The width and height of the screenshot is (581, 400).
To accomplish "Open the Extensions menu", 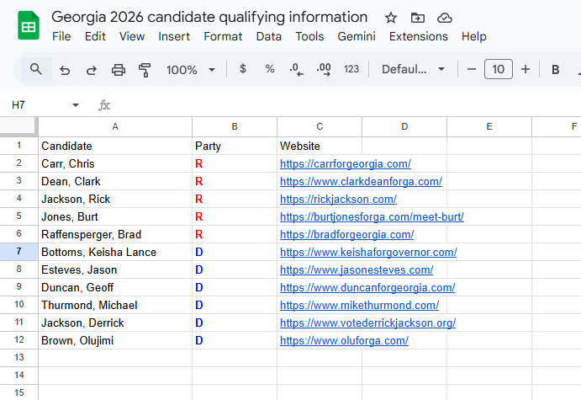I will (419, 36).
